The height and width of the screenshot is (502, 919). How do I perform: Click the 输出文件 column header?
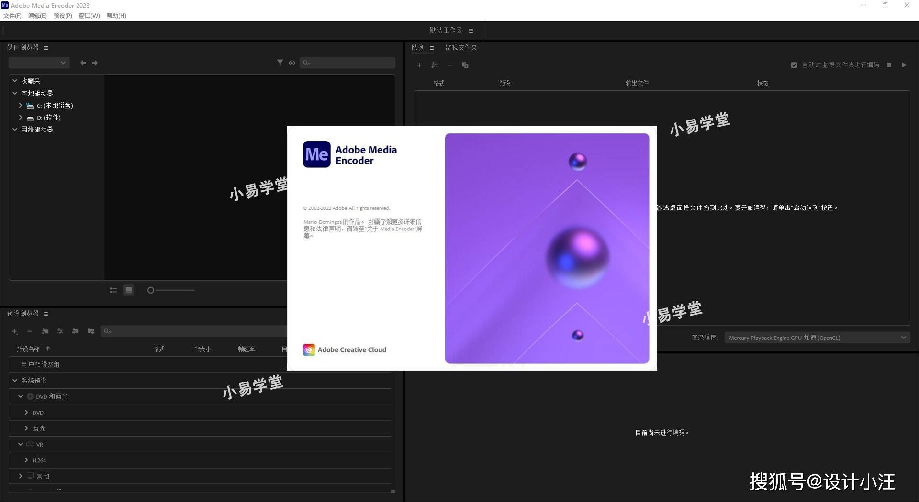(x=637, y=83)
